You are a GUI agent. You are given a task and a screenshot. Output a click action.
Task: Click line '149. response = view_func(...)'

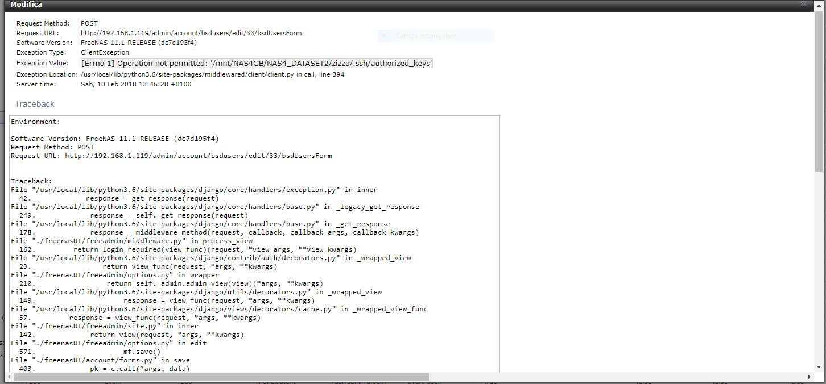tap(167, 300)
